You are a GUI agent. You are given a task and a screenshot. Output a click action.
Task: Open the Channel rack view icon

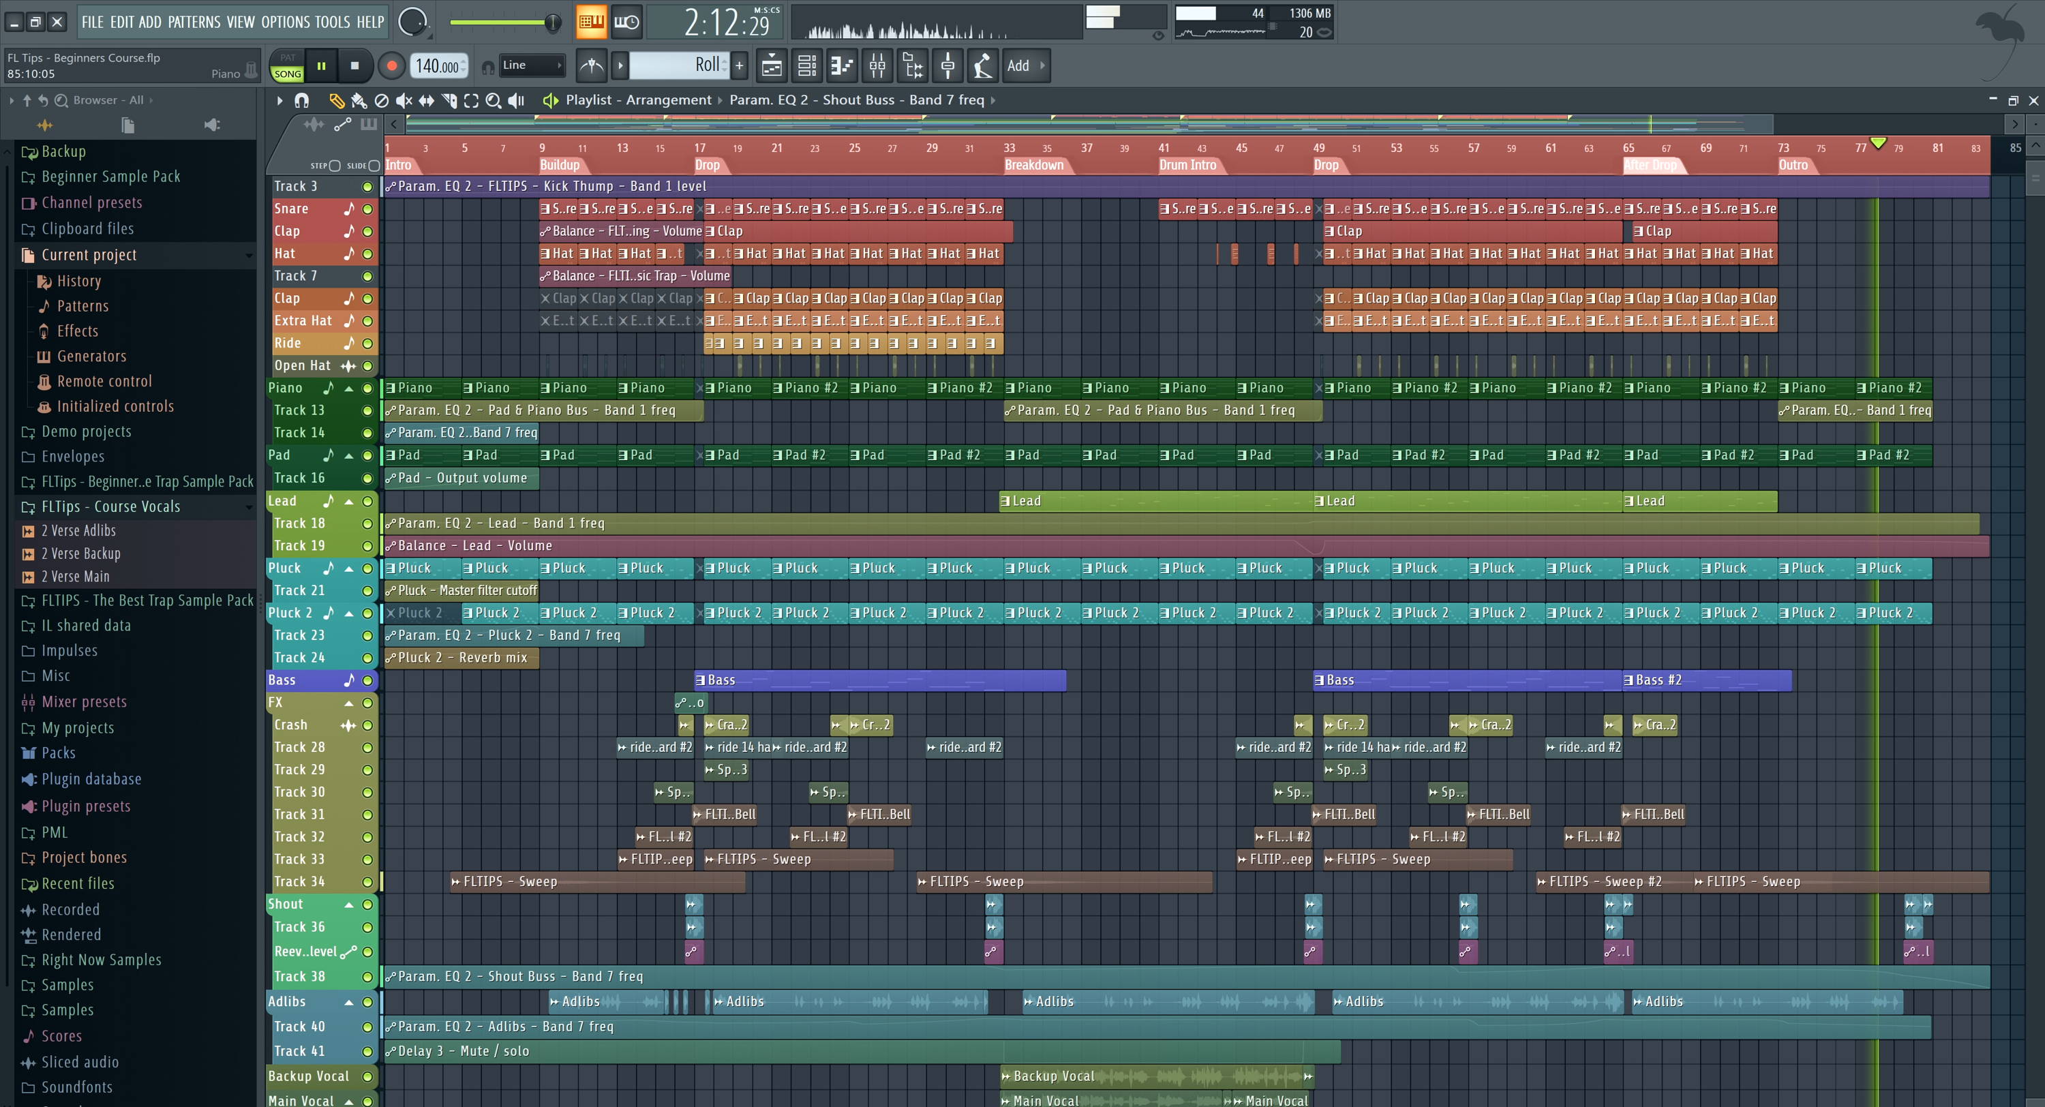(806, 66)
